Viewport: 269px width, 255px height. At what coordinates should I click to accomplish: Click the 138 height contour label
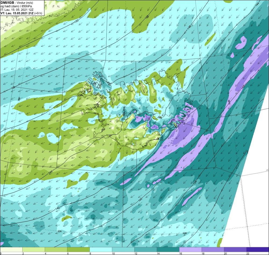click(194, 182)
